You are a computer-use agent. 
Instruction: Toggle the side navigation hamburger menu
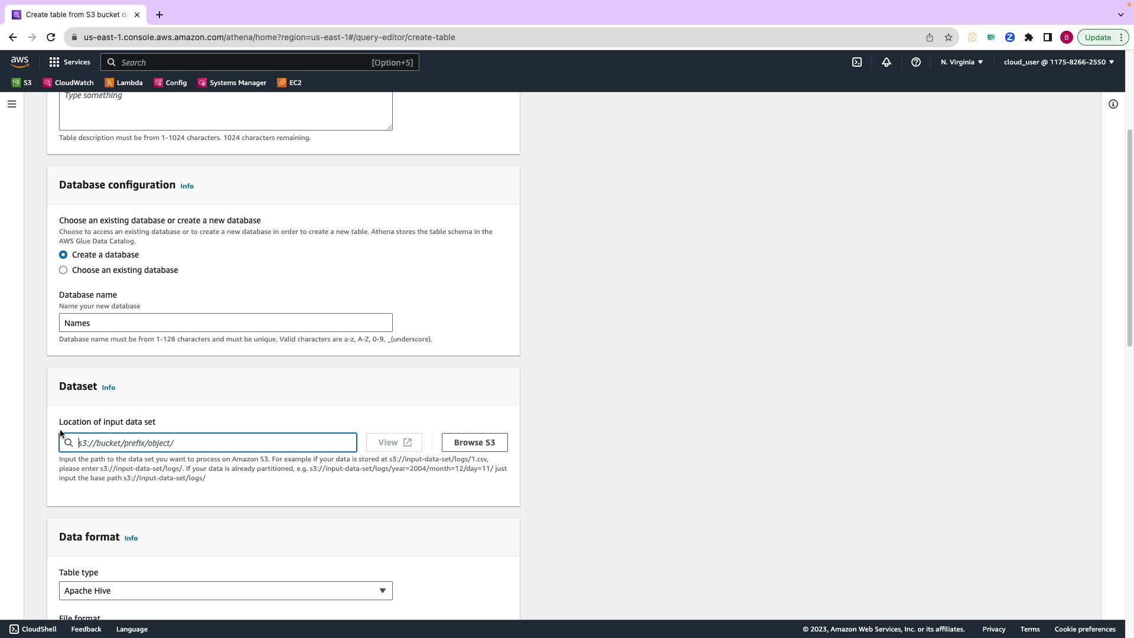coord(12,104)
